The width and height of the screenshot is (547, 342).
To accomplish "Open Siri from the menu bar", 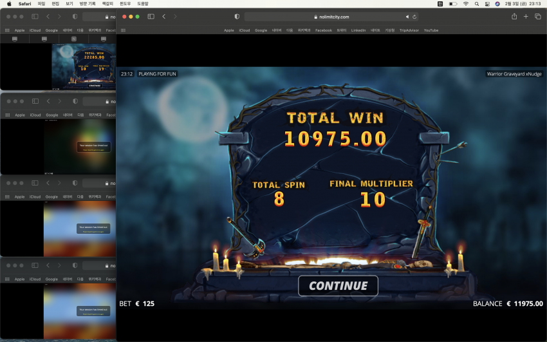I will 497,3.
